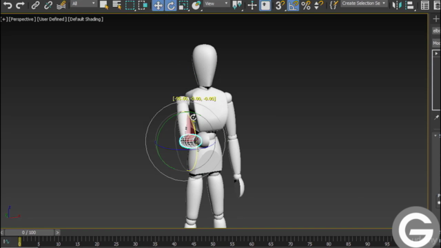Image resolution: width=441 pixels, height=248 pixels.
Task: Toggle the Angle Snap button
Action: pos(293,6)
